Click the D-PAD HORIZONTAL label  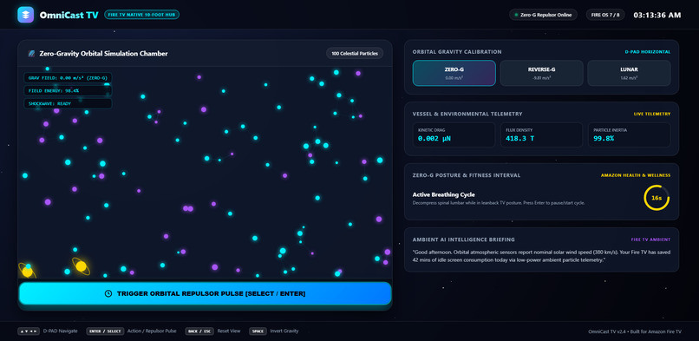[x=647, y=52]
